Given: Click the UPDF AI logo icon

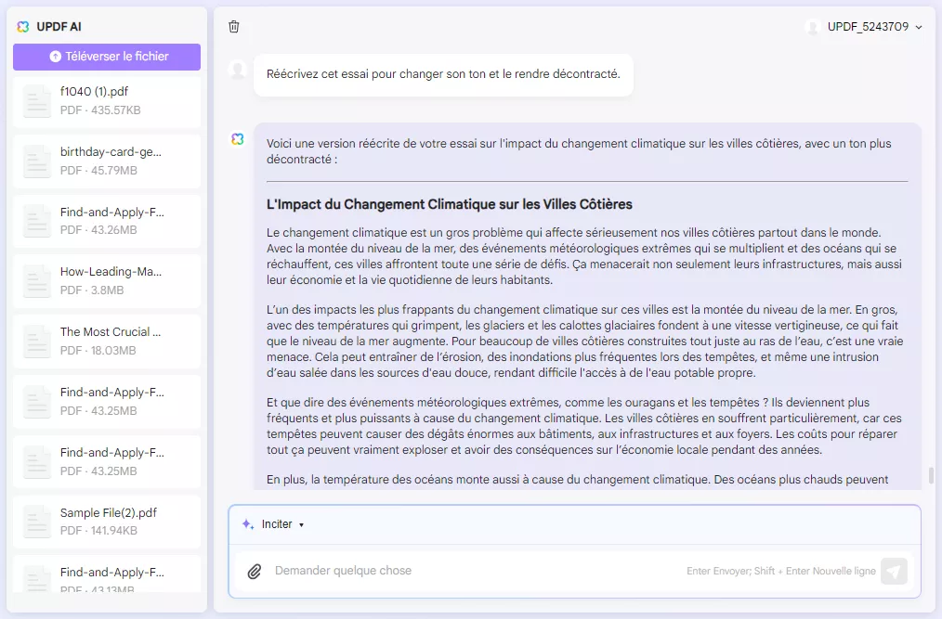Looking at the screenshot, I should coord(23,26).
